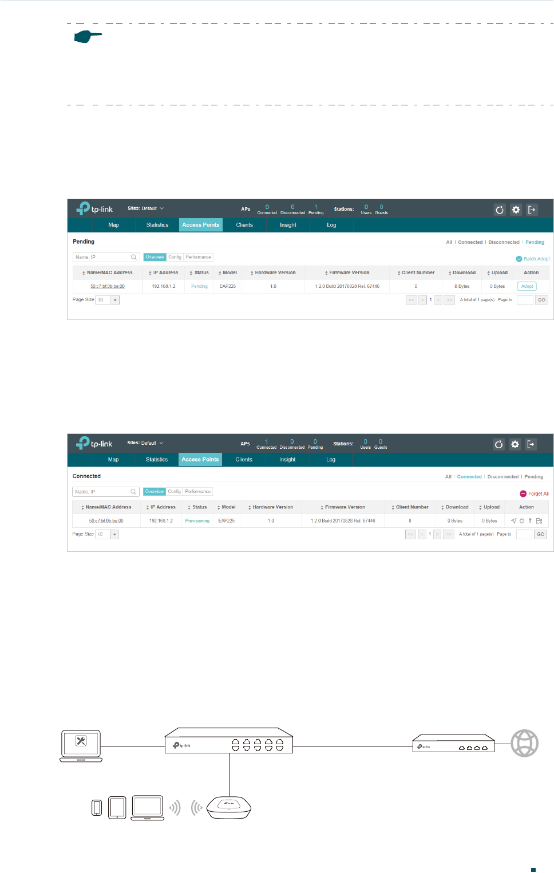Sort by Download on the Connected table
This screenshot has width=554, height=873.
454,507
